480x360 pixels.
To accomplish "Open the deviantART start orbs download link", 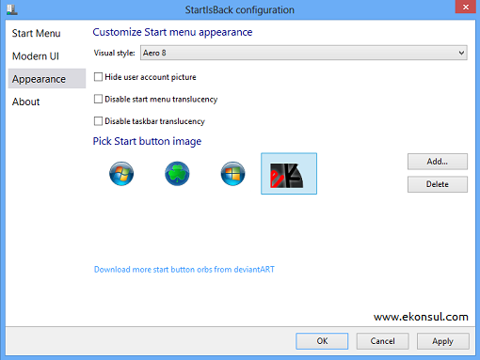I will [184, 270].
